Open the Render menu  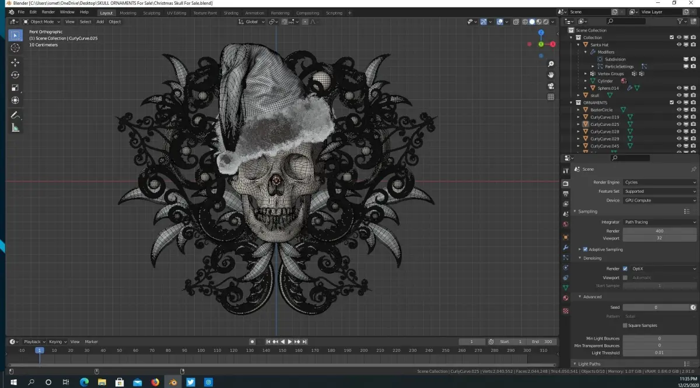pyautogui.click(x=48, y=12)
